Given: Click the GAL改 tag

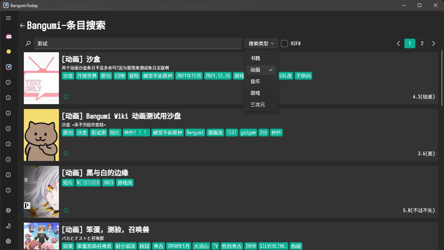Looking at the screenshot, I should (285, 76).
